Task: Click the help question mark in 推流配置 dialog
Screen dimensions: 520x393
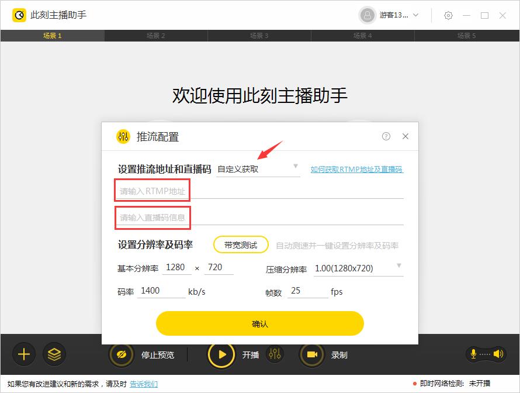Action: tap(386, 136)
